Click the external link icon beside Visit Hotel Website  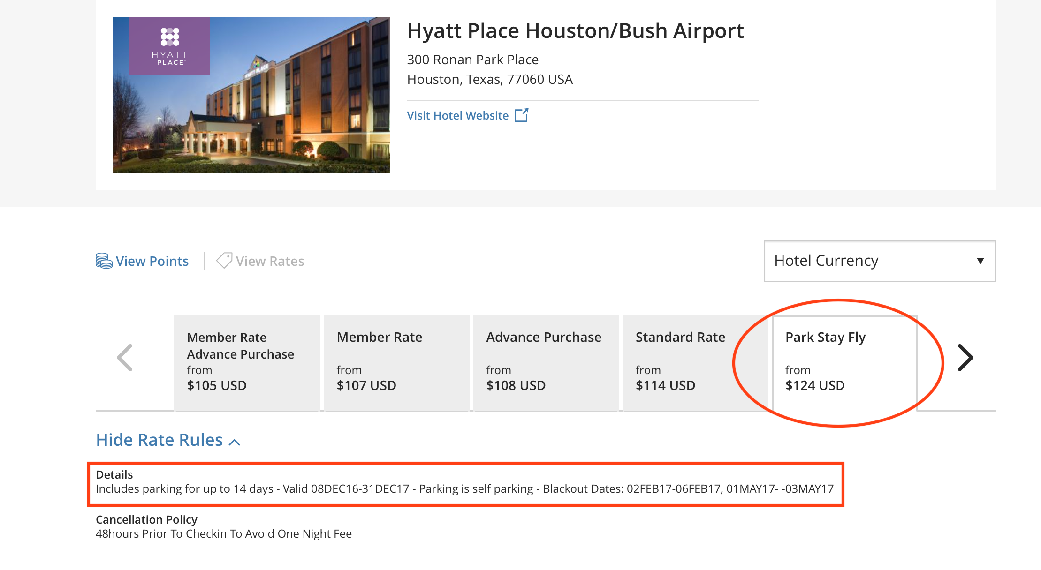[x=521, y=115]
